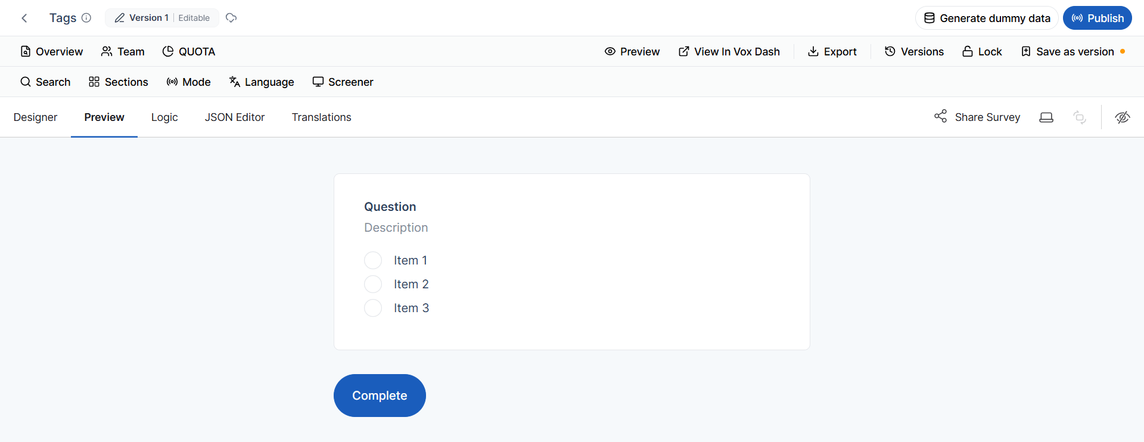Open Versions history
Image resolution: width=1144 pixels, height=442 pixels.
tap(914, 52)
